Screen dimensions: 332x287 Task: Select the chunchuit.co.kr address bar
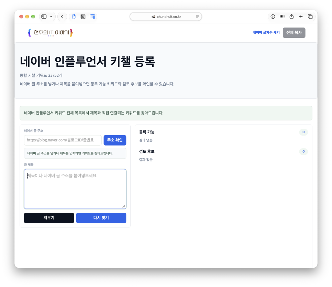(x=166, y=17)
